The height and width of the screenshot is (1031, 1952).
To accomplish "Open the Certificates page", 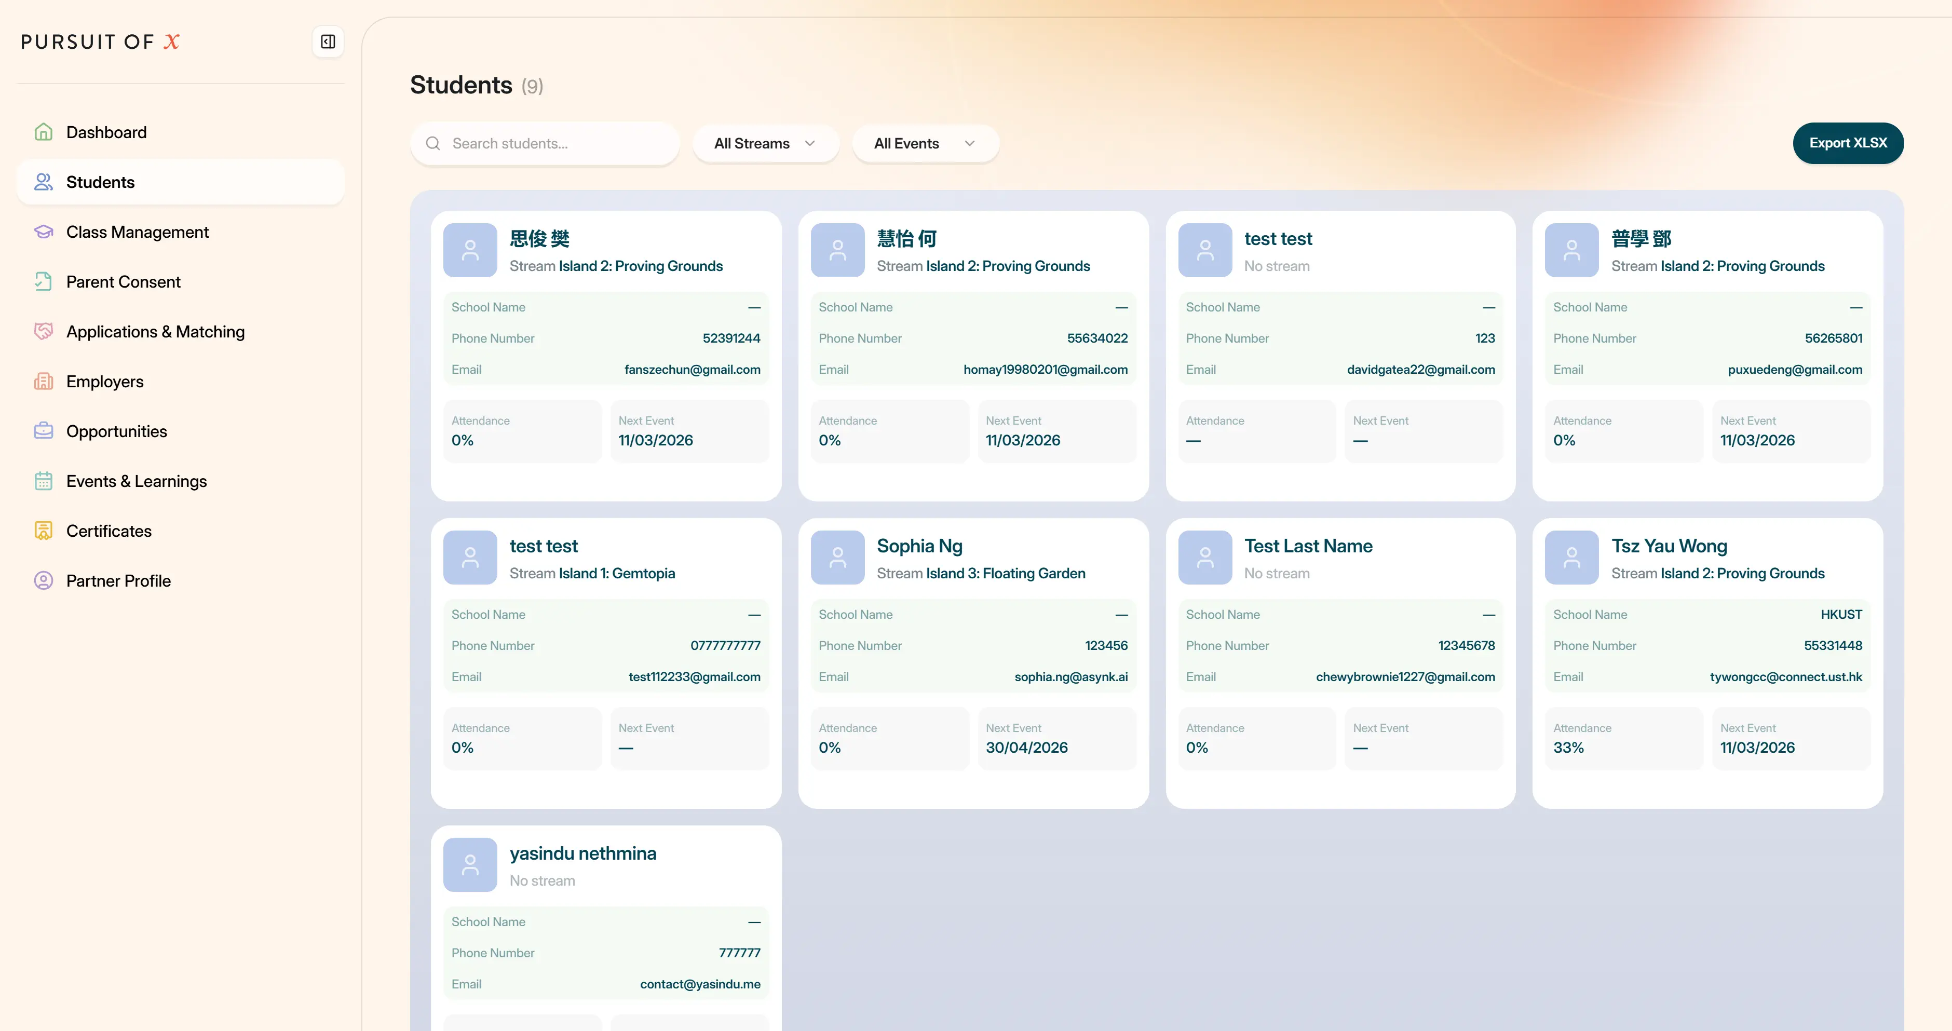I will click(180, 531).
